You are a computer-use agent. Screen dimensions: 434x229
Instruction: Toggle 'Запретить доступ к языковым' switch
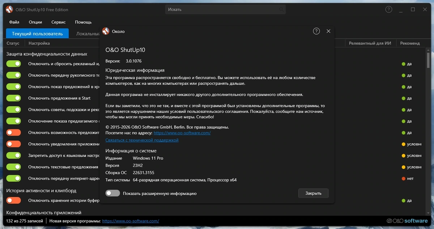click(14, 155)
